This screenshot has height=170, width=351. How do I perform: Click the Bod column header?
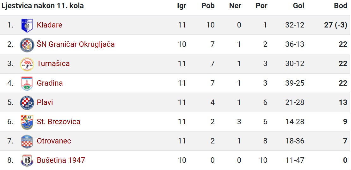tap(341, 6)
